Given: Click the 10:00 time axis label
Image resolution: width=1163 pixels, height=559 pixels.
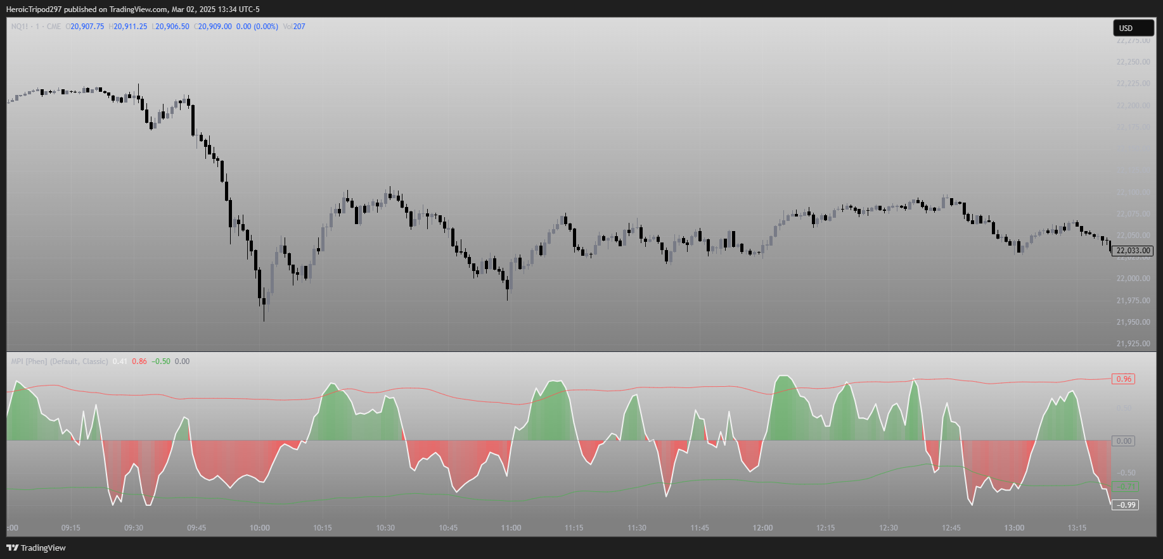Looking at the screenshot, I should pos(260,528).
